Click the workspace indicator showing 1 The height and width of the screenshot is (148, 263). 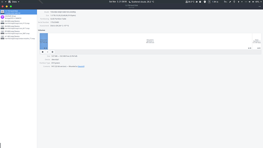point(209,2)
